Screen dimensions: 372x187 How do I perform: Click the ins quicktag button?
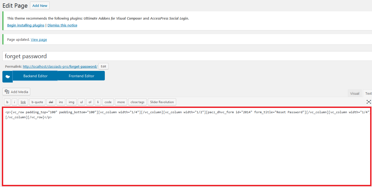click(61, 102)
